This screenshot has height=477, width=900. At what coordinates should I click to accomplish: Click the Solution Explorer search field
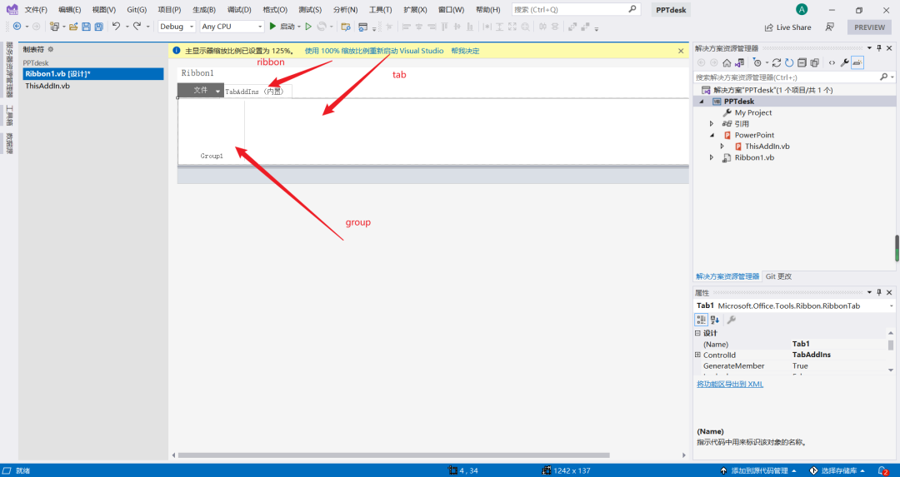794,77
